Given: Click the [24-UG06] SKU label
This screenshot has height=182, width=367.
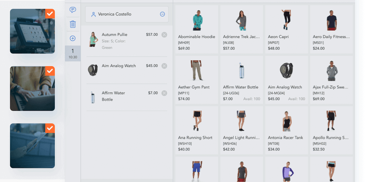Looking at the screenshot, I should pos(231,93).
